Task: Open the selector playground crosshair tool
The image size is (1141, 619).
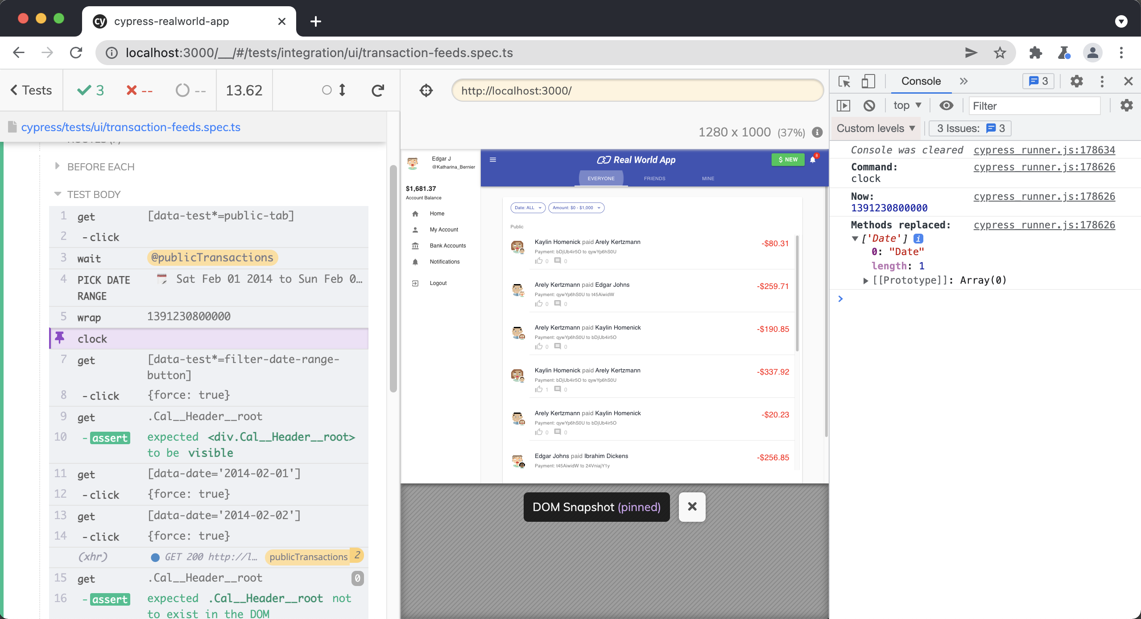Action: [426, 90]
